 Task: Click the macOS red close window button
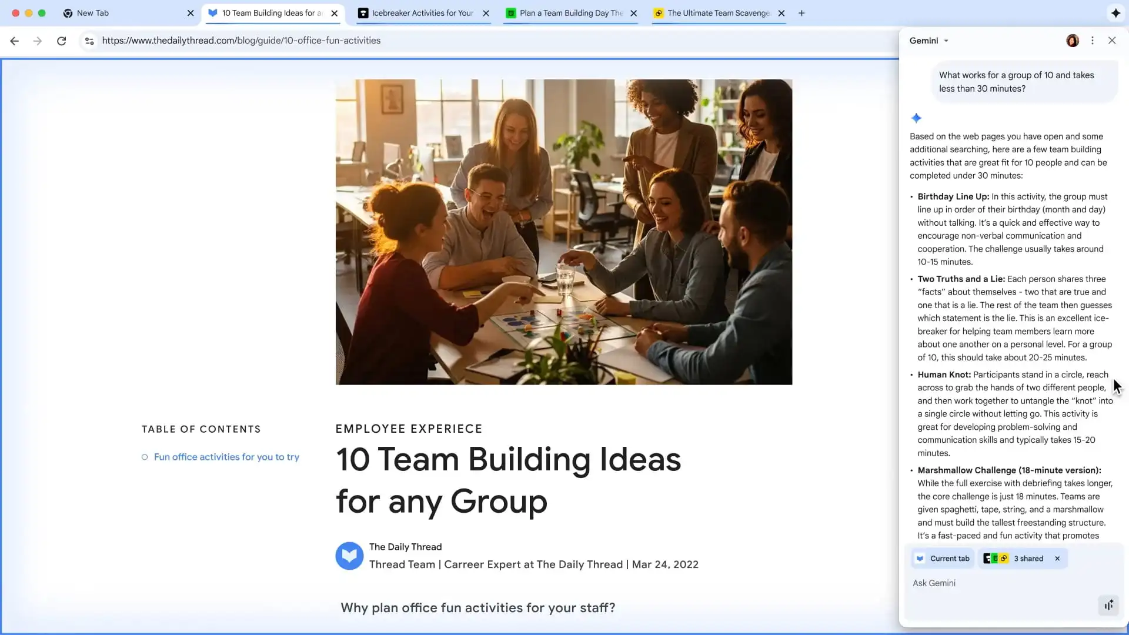(x=16, y=13)
